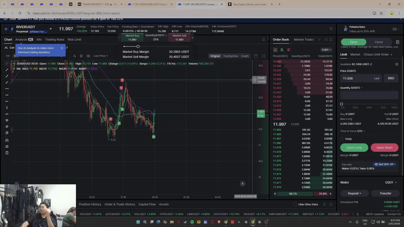Viewport: 404px width, 227px height.
Task: Click the price alert bell icon
Action: tap(264, 39)
